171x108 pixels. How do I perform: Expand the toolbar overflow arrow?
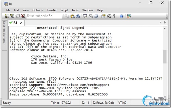(x=166, y=17)
